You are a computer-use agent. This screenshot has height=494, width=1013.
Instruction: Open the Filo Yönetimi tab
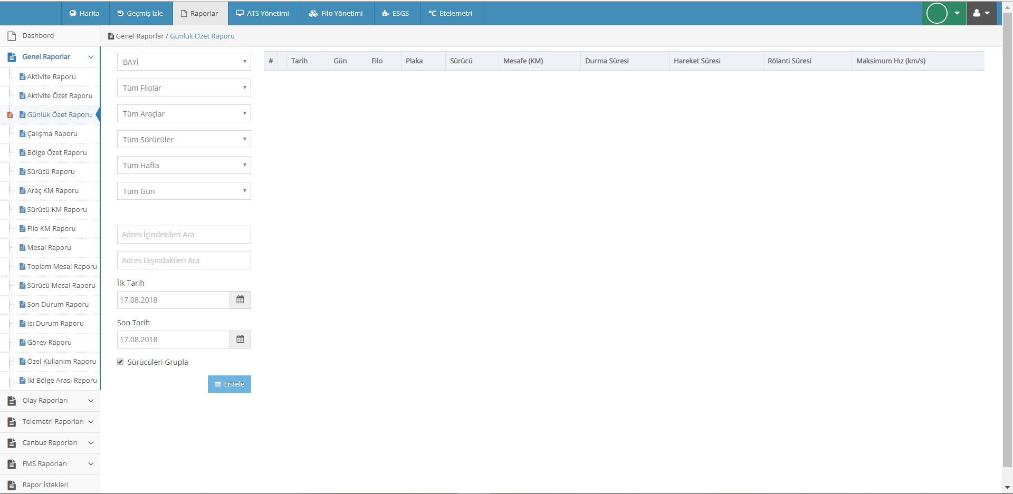click(336, 13)
